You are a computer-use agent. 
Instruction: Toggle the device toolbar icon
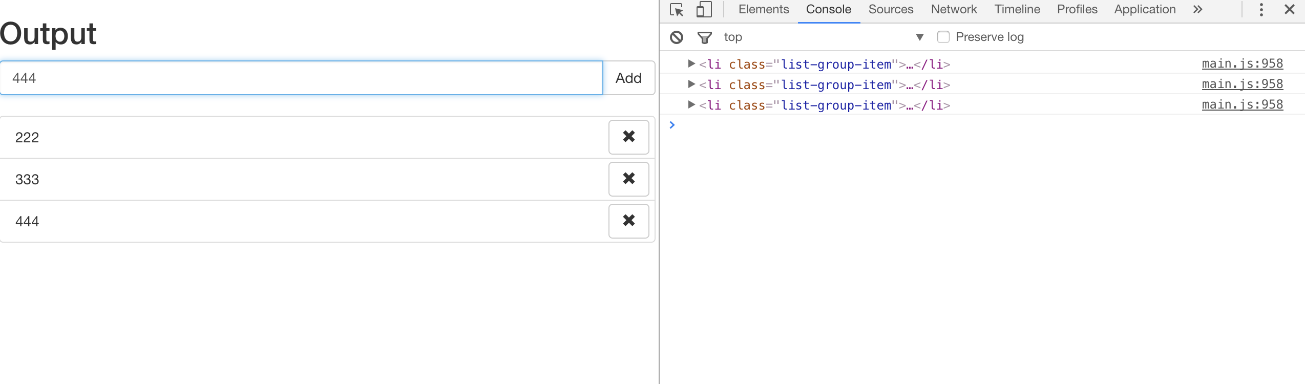tap(704, 10)
